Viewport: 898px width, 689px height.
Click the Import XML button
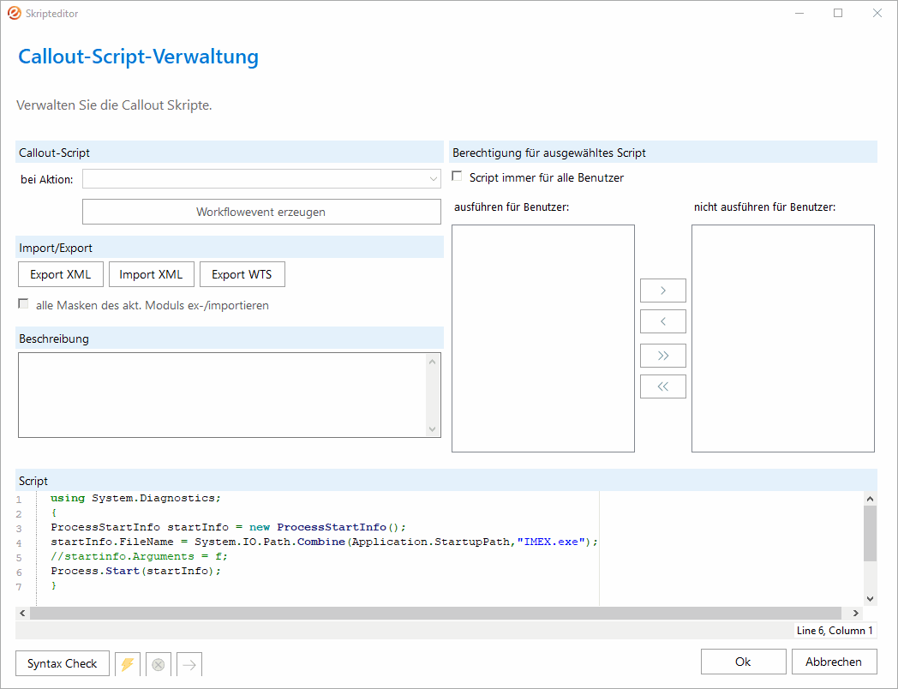point(151,274)
